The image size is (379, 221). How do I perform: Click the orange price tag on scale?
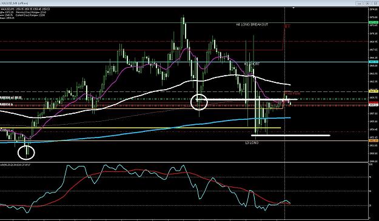click(374, 140)
